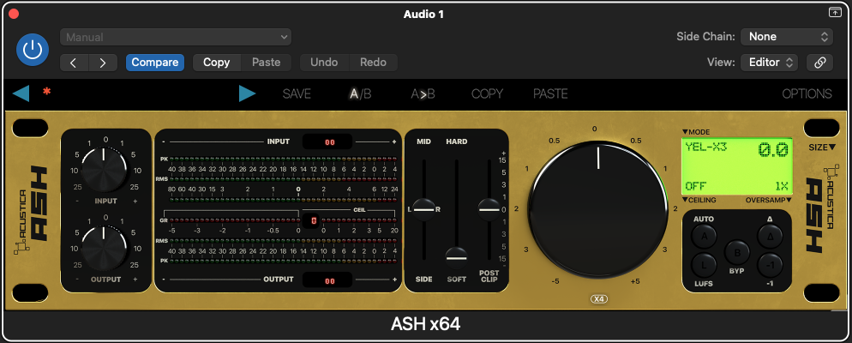
Task: Click the 0.0 value in green display
Action: click(773, 149)
